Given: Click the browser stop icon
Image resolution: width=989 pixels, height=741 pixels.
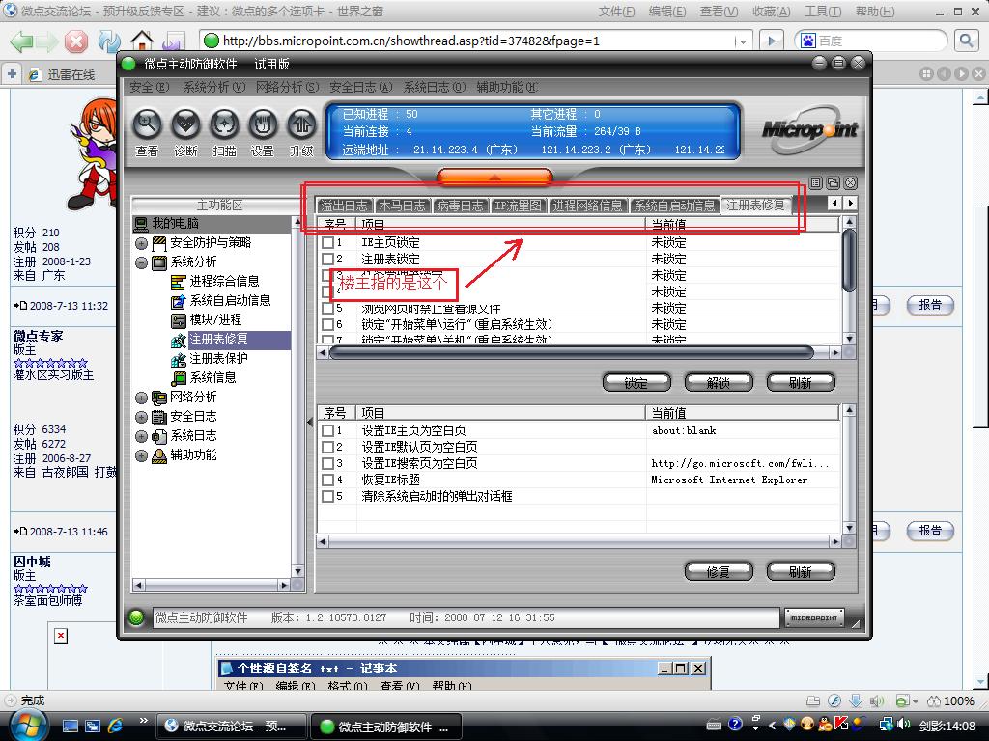Looking at the screenshot, I should pyautogui.click(x=75, y=41).
